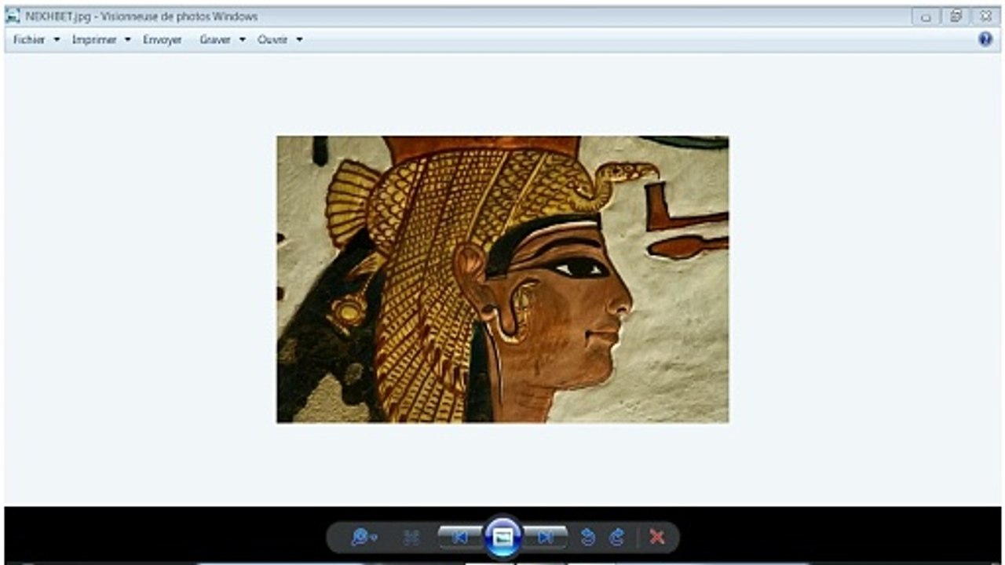Expand the Graver dropdown arrow
This screenshot has width=1005, height=565.
242,40
